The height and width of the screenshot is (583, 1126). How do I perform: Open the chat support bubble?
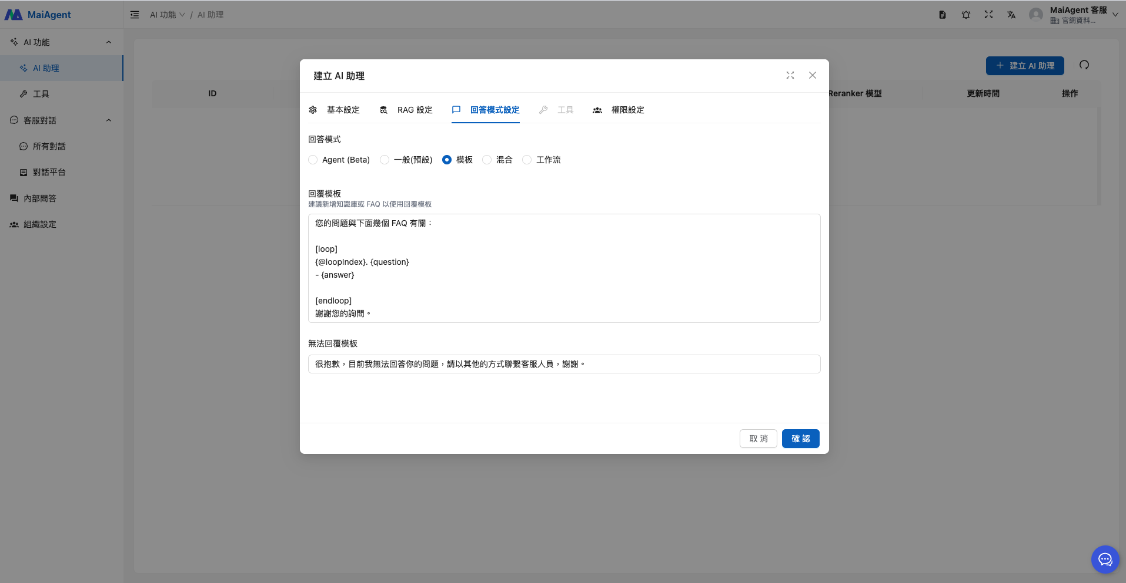pos(1105,559)
